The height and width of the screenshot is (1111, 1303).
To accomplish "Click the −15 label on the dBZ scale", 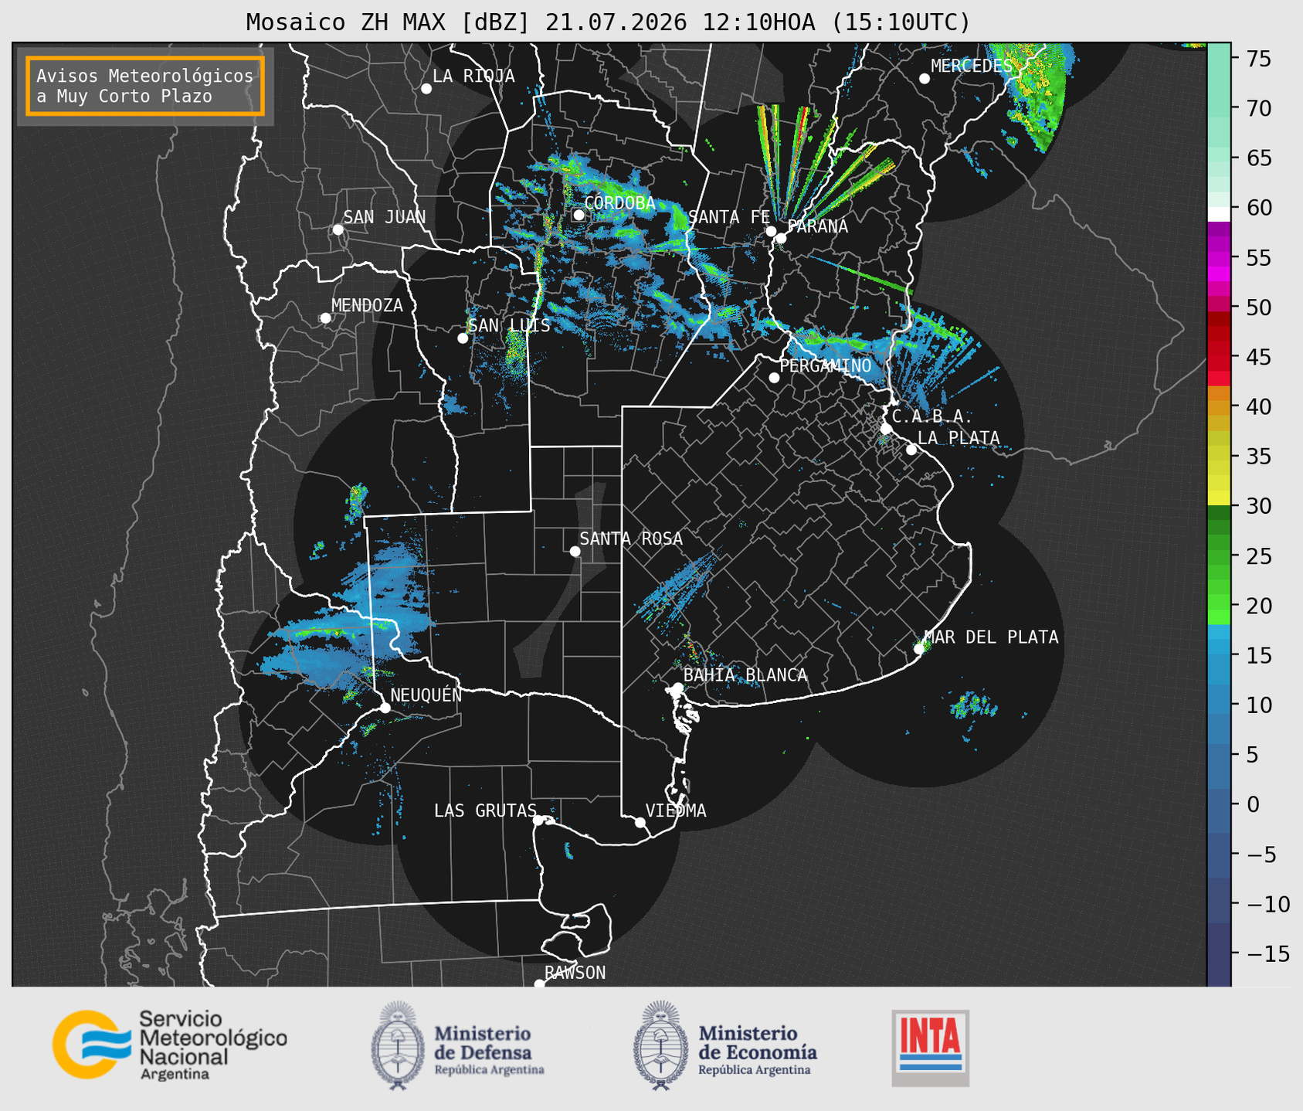I will (x=1268, y=954).
